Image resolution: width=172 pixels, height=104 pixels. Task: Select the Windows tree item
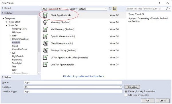pos(16,32)
